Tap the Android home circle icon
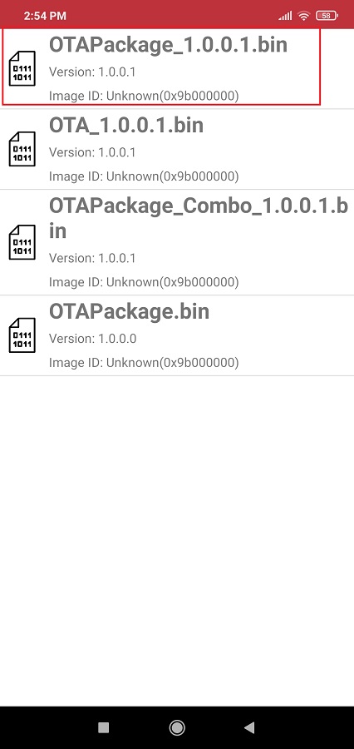 (x=177, y=727)
